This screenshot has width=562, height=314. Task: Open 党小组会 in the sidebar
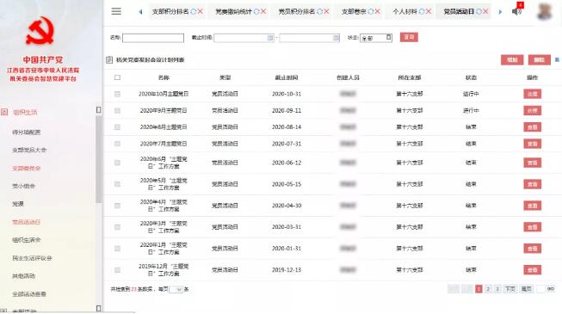pyautogui.click(x=23, y=186)
